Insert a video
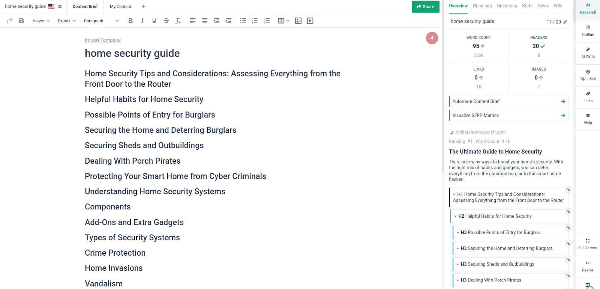600x289 pixels. click(x=310, y=21)
